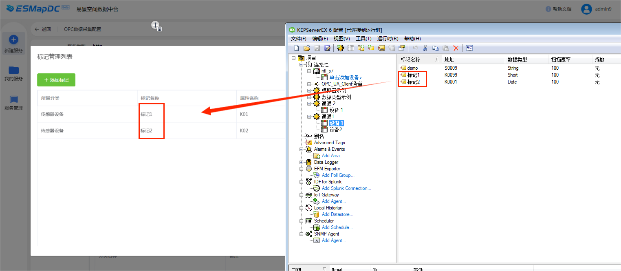This screenshot has width=621, height=271.
Task: Click Add Agent... under SNMP Agent
Action: click(x=334, y=240)
